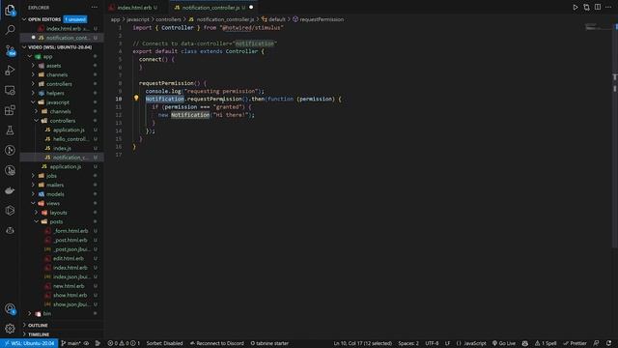Open the Testing flask view
This screenshot has height=348, width=618.
tap(10, 130)
